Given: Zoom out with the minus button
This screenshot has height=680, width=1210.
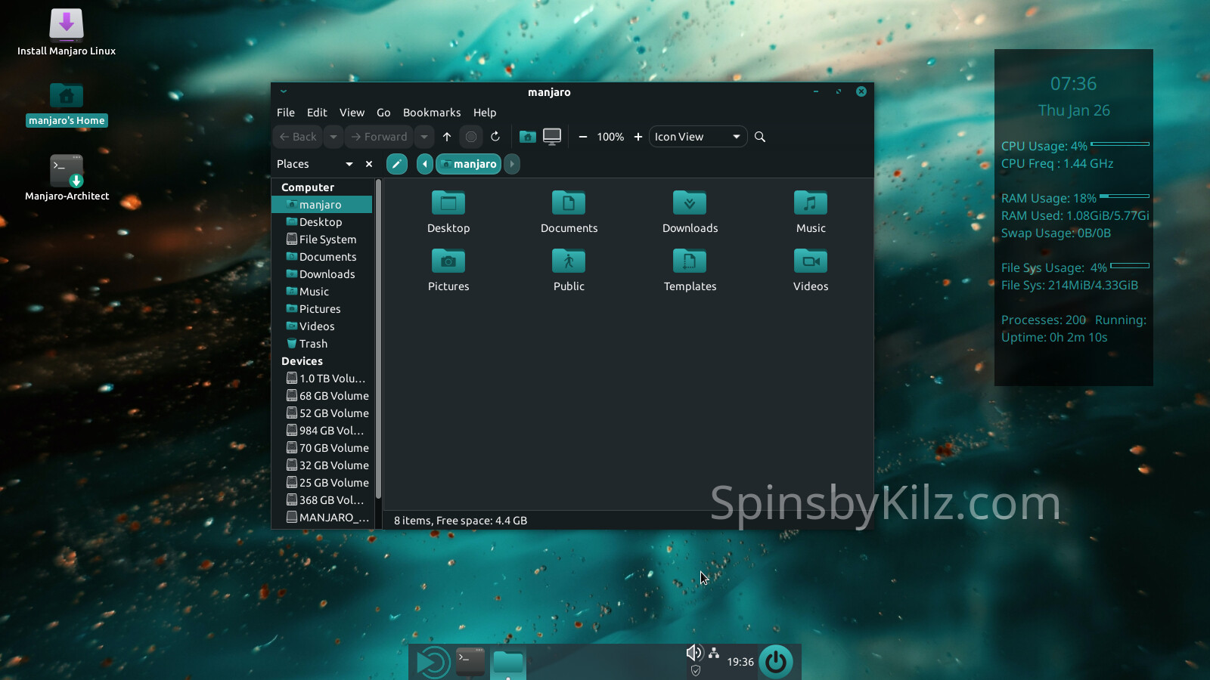Looking at the screenshot, I should [582, 137].
